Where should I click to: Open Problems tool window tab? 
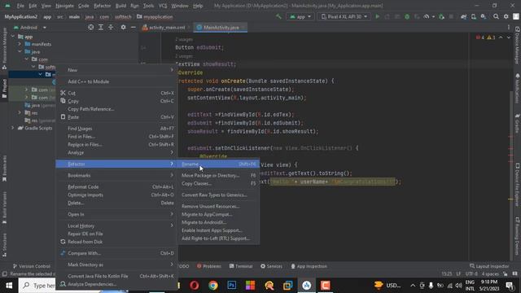(x=208, y=266)
